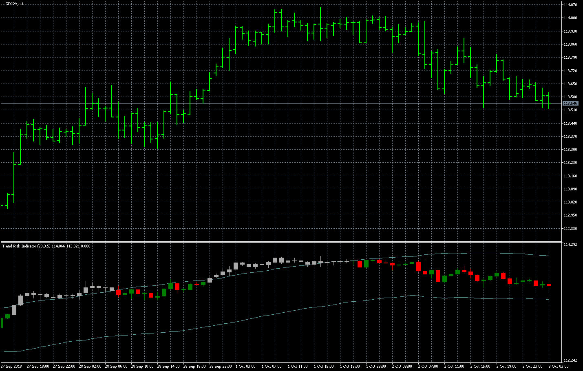Select the 113.020 price scale value
583x371 pixels.
(570, 202)
